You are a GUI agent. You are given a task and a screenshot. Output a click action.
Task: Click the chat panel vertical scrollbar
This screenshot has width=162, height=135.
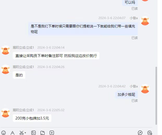point(156,96)
